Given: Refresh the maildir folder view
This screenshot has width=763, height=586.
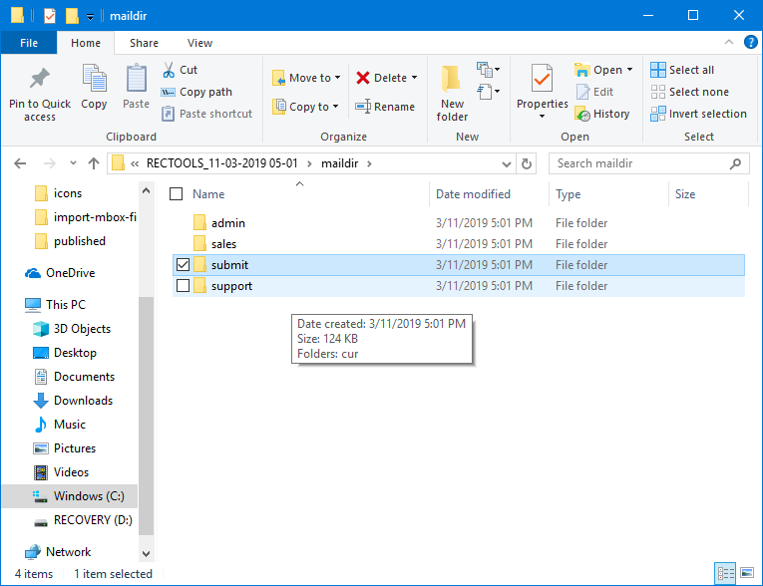Looking at the screenshot, I should [x=527, y=163].
